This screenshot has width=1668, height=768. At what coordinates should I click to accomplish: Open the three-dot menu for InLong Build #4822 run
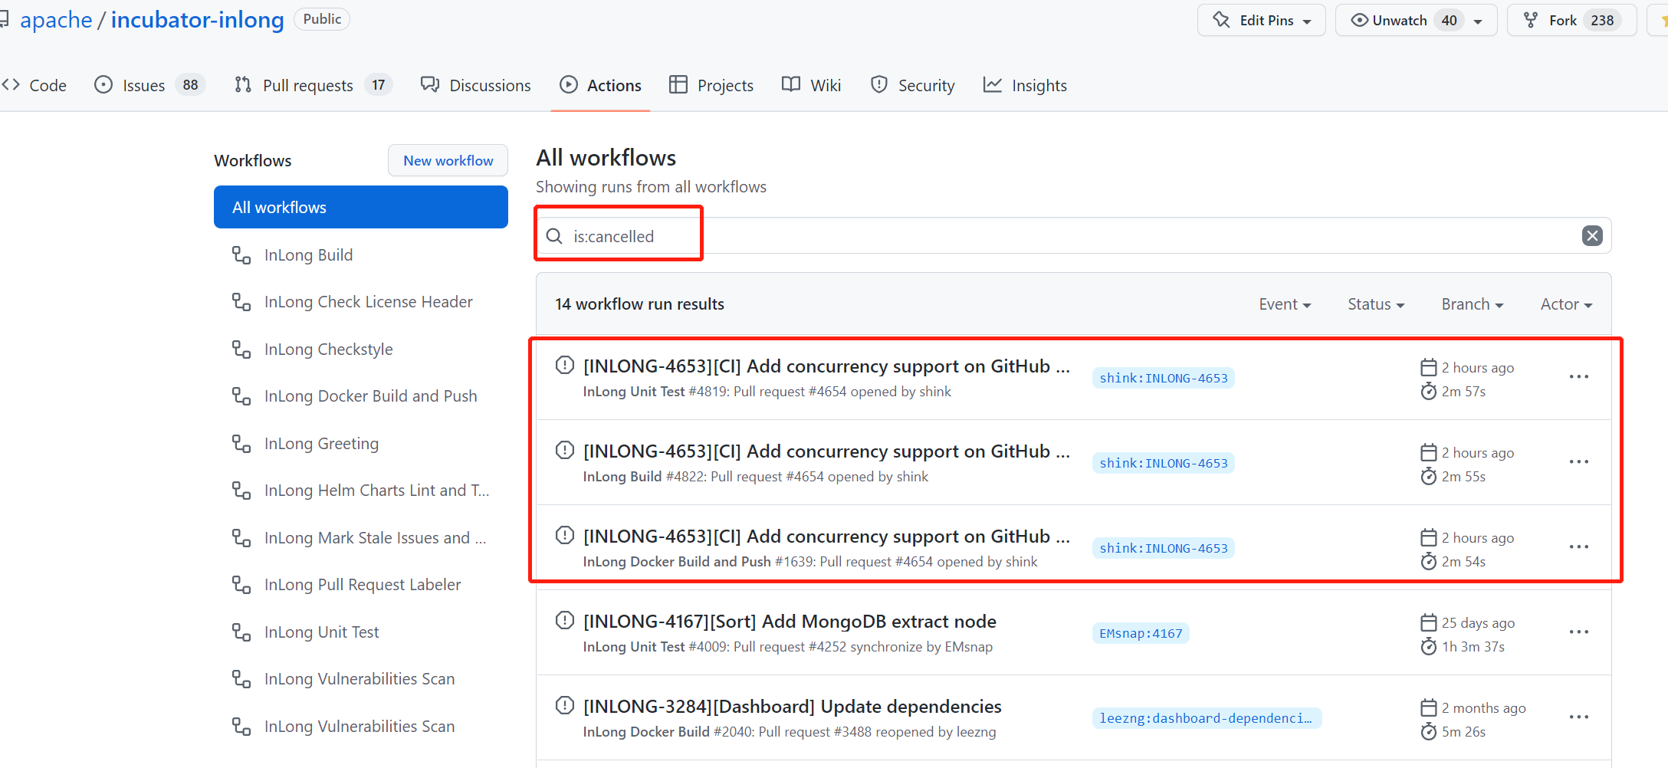(1579, 462)
